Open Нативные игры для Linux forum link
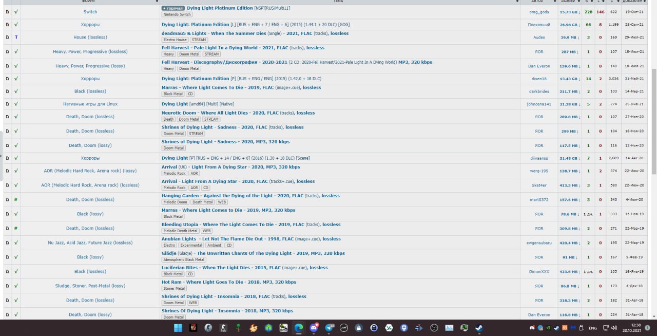Image resolution: width=657 pixels, height=336 pixels. [90, 104]
